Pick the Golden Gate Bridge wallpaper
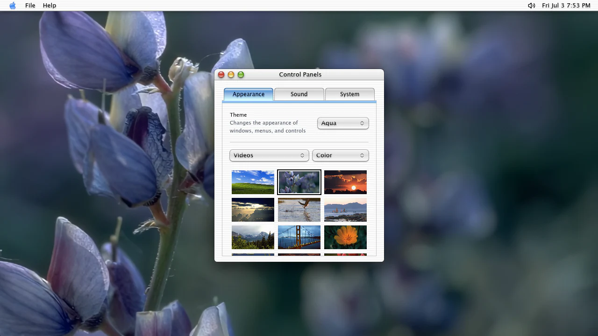Screen dimensions: 598x336 click(x=299, y=237)
